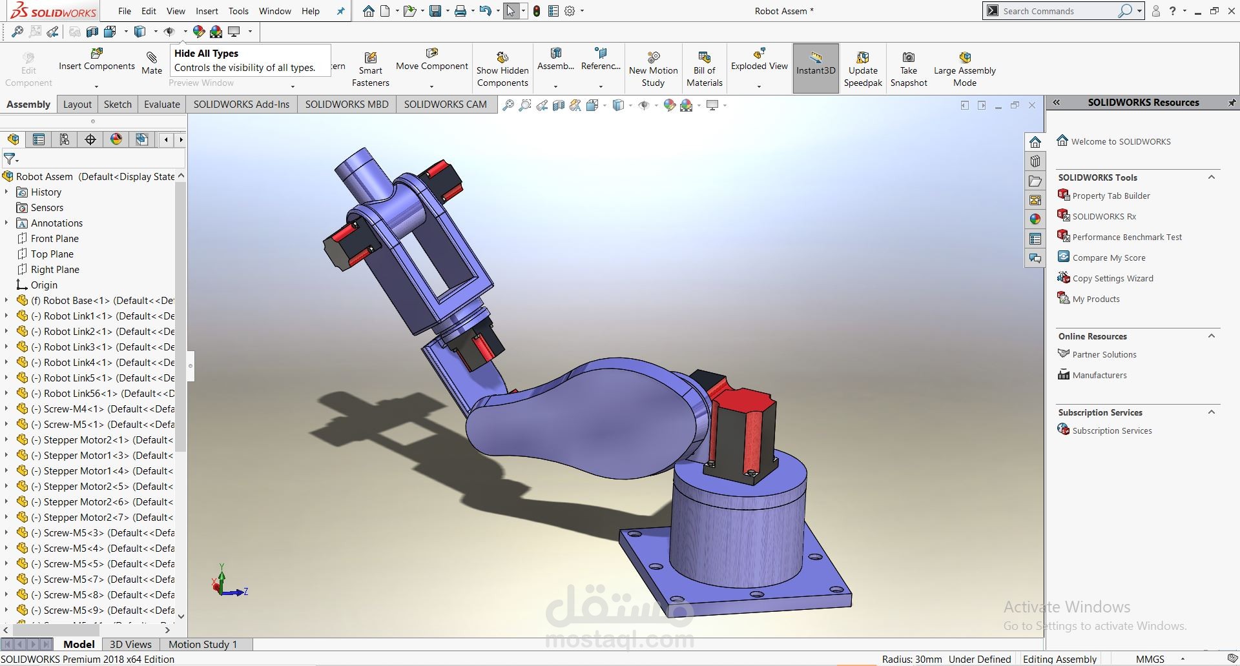The image size is (1240, 666).
Task: Open FeatureManager design tree tab
Action: 13,139
